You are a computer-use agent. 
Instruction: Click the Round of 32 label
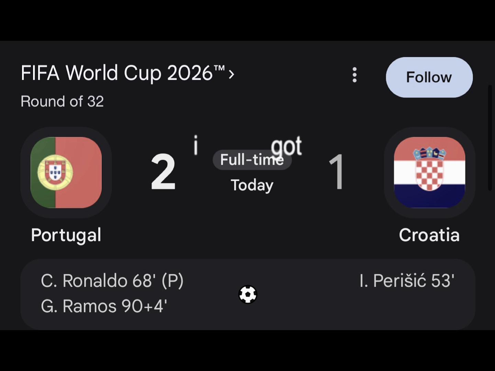click(x=62, y=101)
